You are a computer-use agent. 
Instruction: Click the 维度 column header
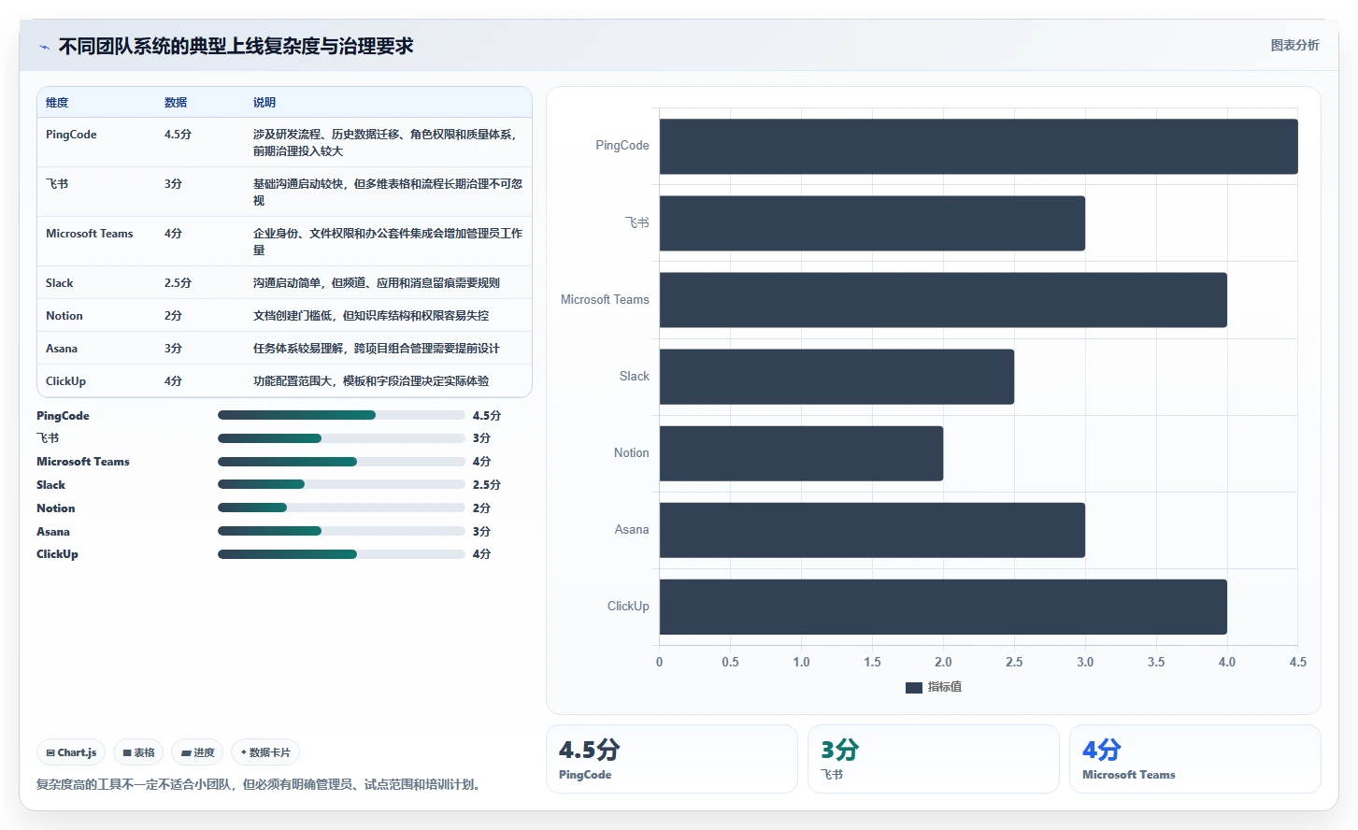click(57, 103)
